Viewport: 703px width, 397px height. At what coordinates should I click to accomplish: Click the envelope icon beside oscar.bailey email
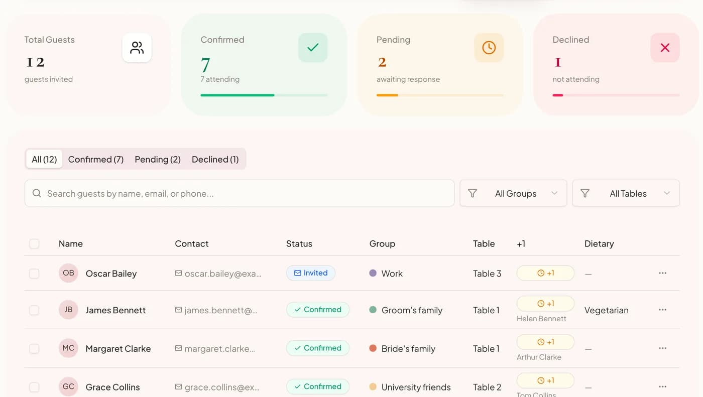178,273
